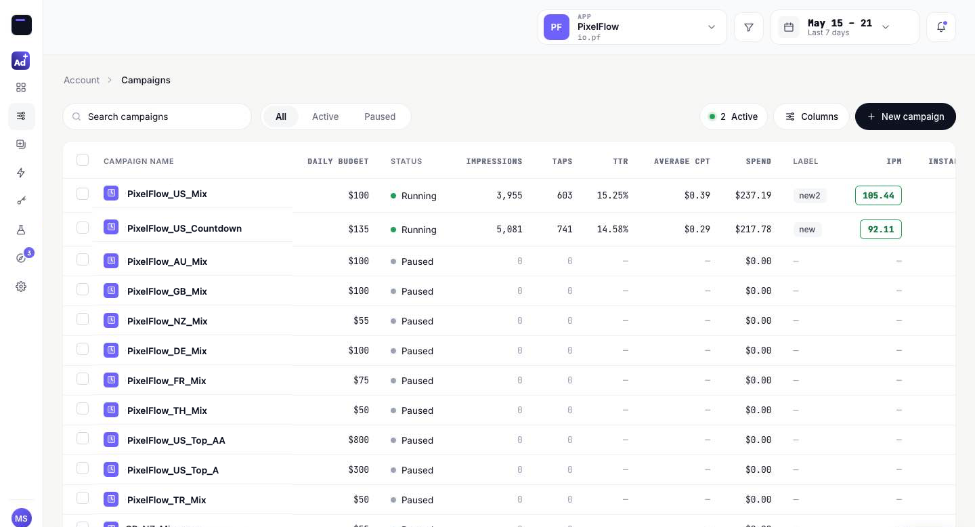Click the 105.44 IPM value badge
This screenshot has height=527, width=975.
tap(878, 195)
